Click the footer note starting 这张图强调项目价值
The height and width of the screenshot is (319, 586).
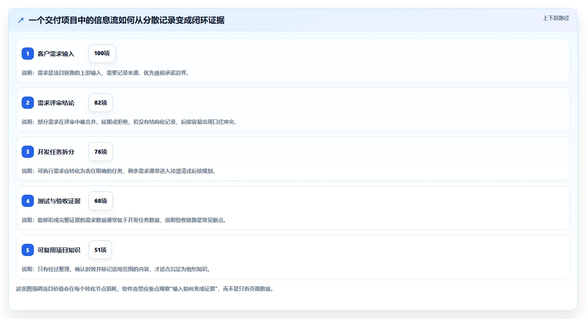click(145, 289)
